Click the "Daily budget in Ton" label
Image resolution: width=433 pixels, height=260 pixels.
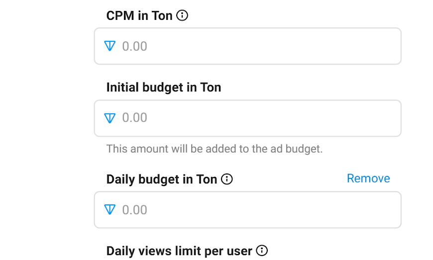pos(162,179)
